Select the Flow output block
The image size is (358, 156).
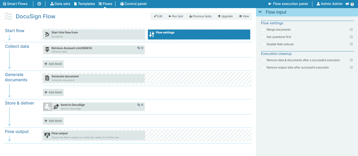(x=94, y=135)
